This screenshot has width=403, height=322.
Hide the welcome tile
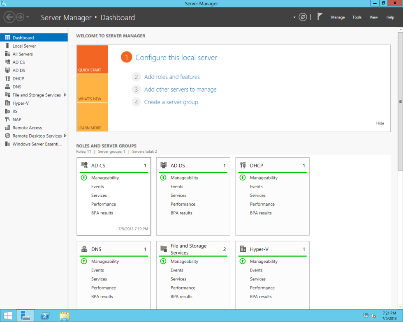click(x=380, y=123)
